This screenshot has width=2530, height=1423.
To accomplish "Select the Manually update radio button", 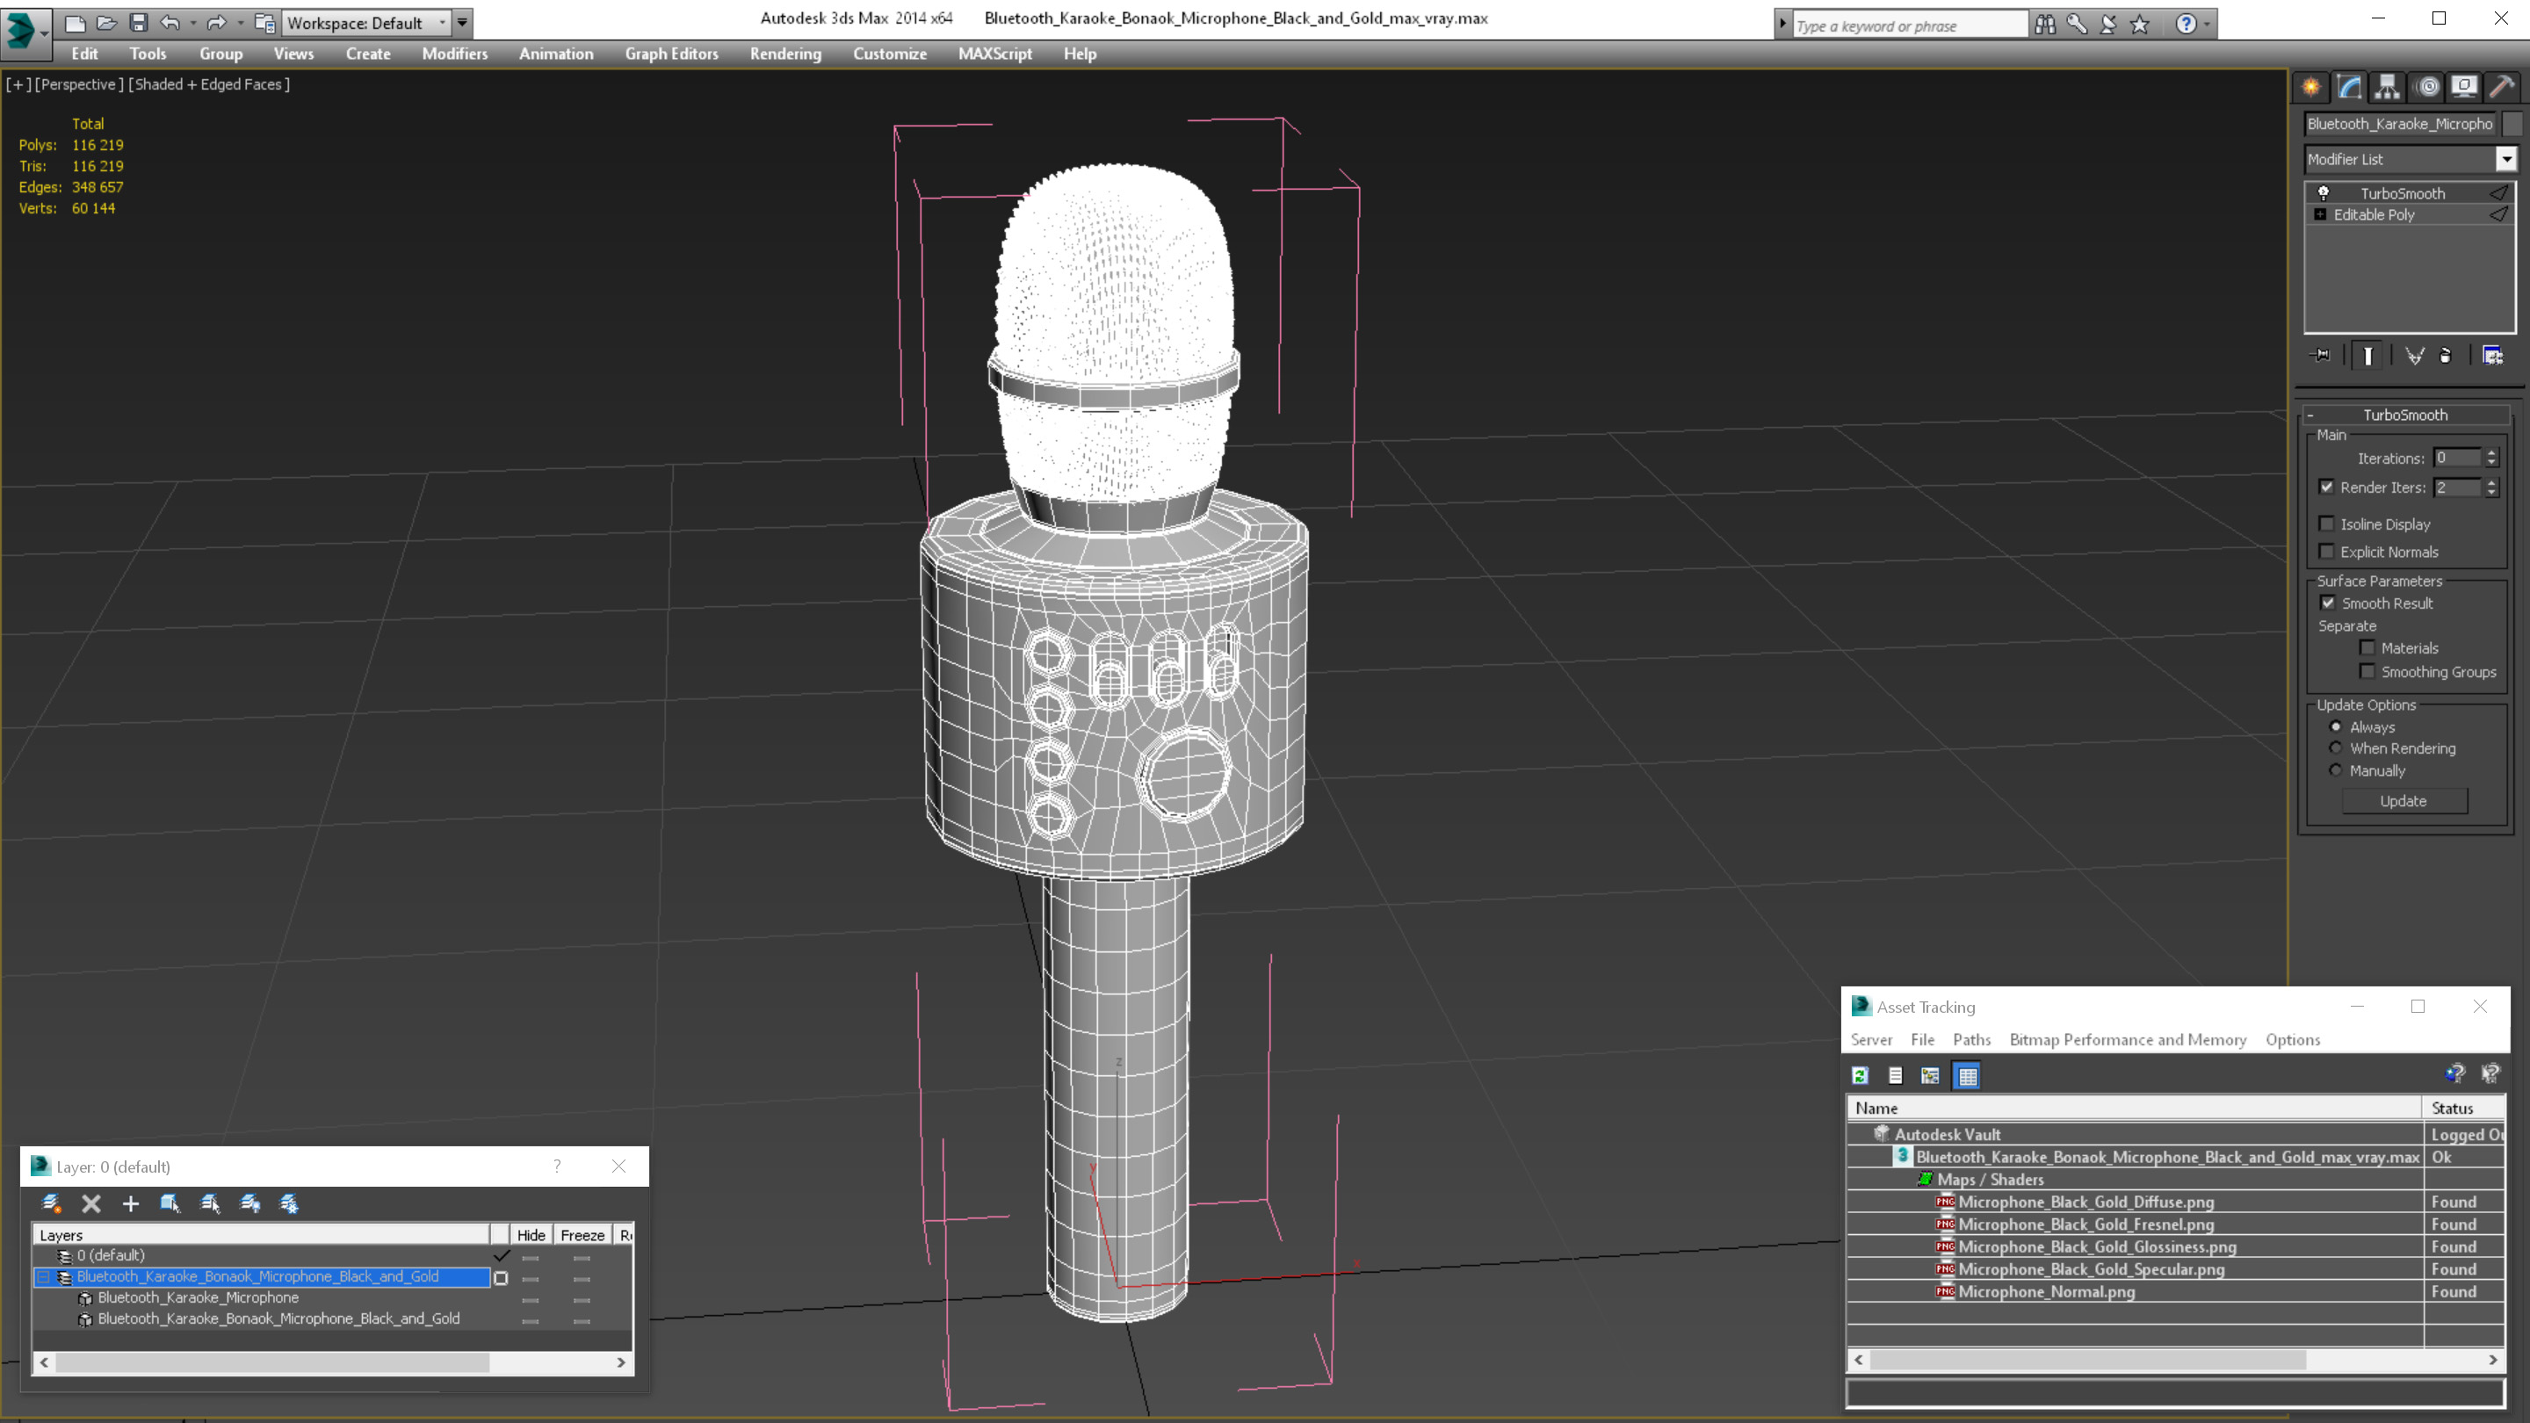I will [x=2336, y=770].
